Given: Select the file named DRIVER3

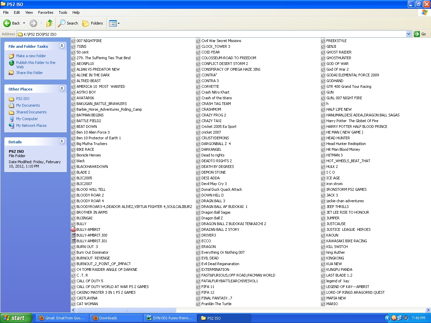Looking at the screenshot, I should click(209, 235).
